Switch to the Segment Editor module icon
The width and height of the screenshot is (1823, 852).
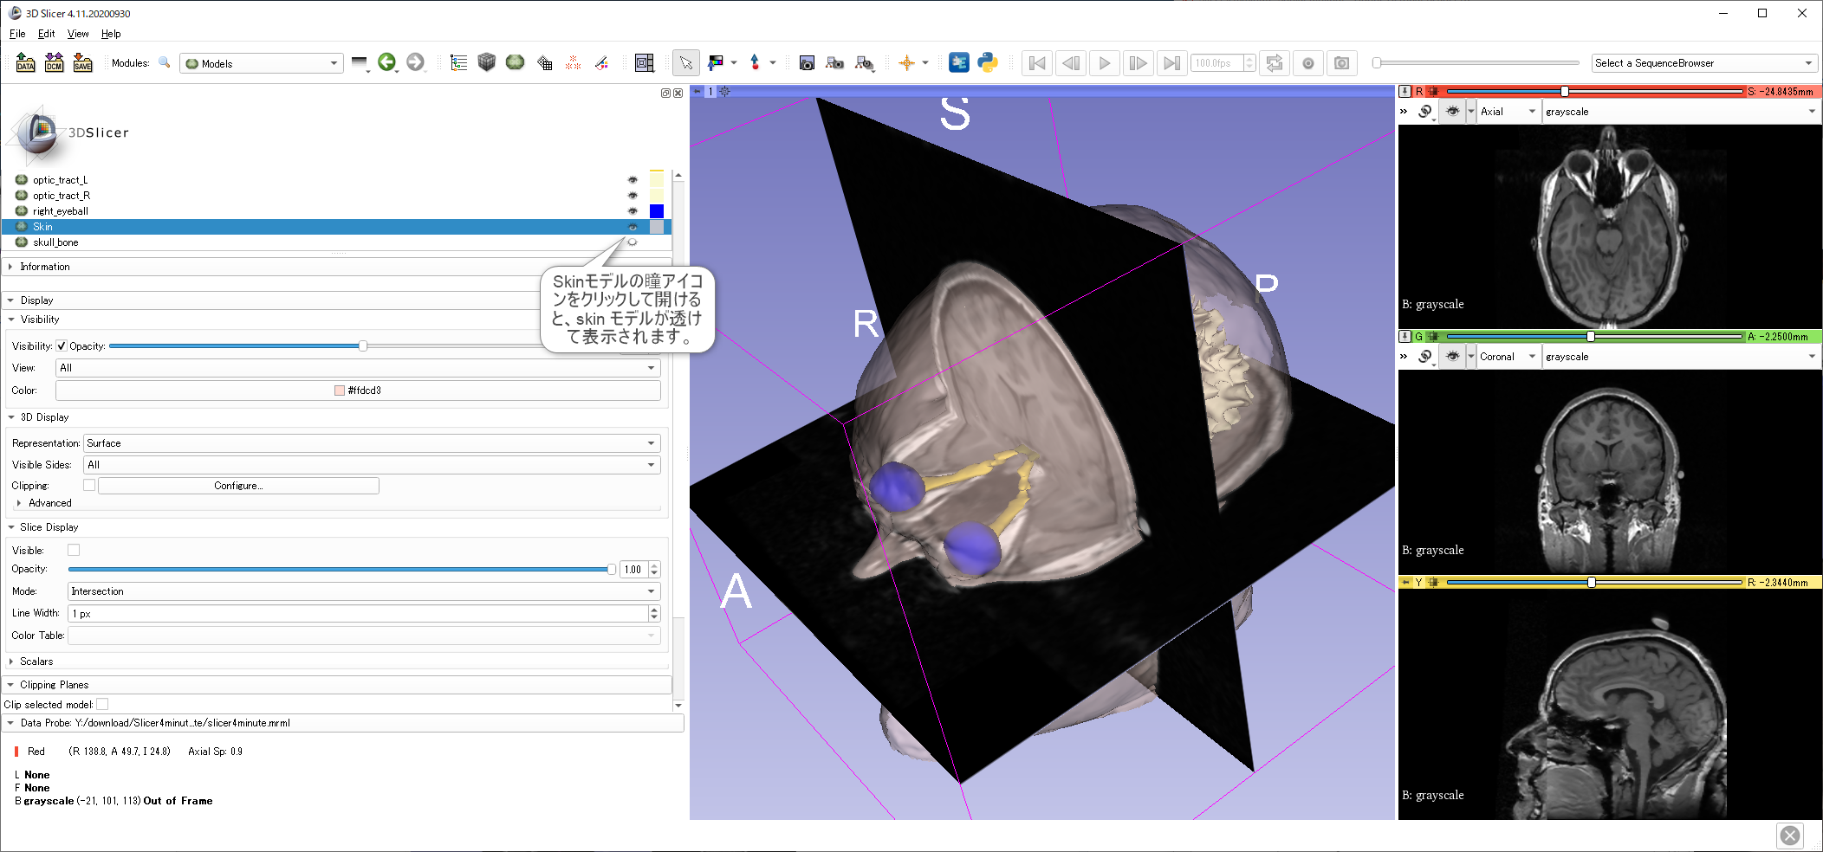(601, 62)
